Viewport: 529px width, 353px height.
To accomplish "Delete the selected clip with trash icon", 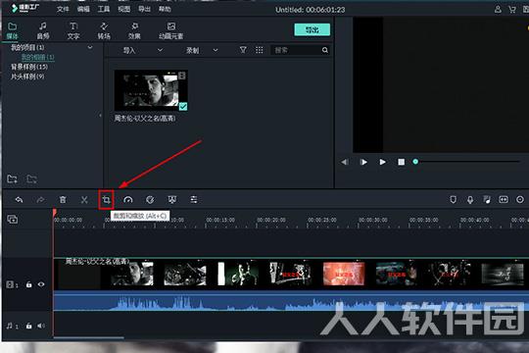I will 63,200.
